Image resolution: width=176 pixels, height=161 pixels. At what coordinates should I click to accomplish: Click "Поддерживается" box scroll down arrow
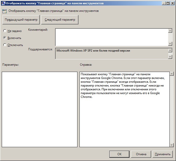click(170, 57)
